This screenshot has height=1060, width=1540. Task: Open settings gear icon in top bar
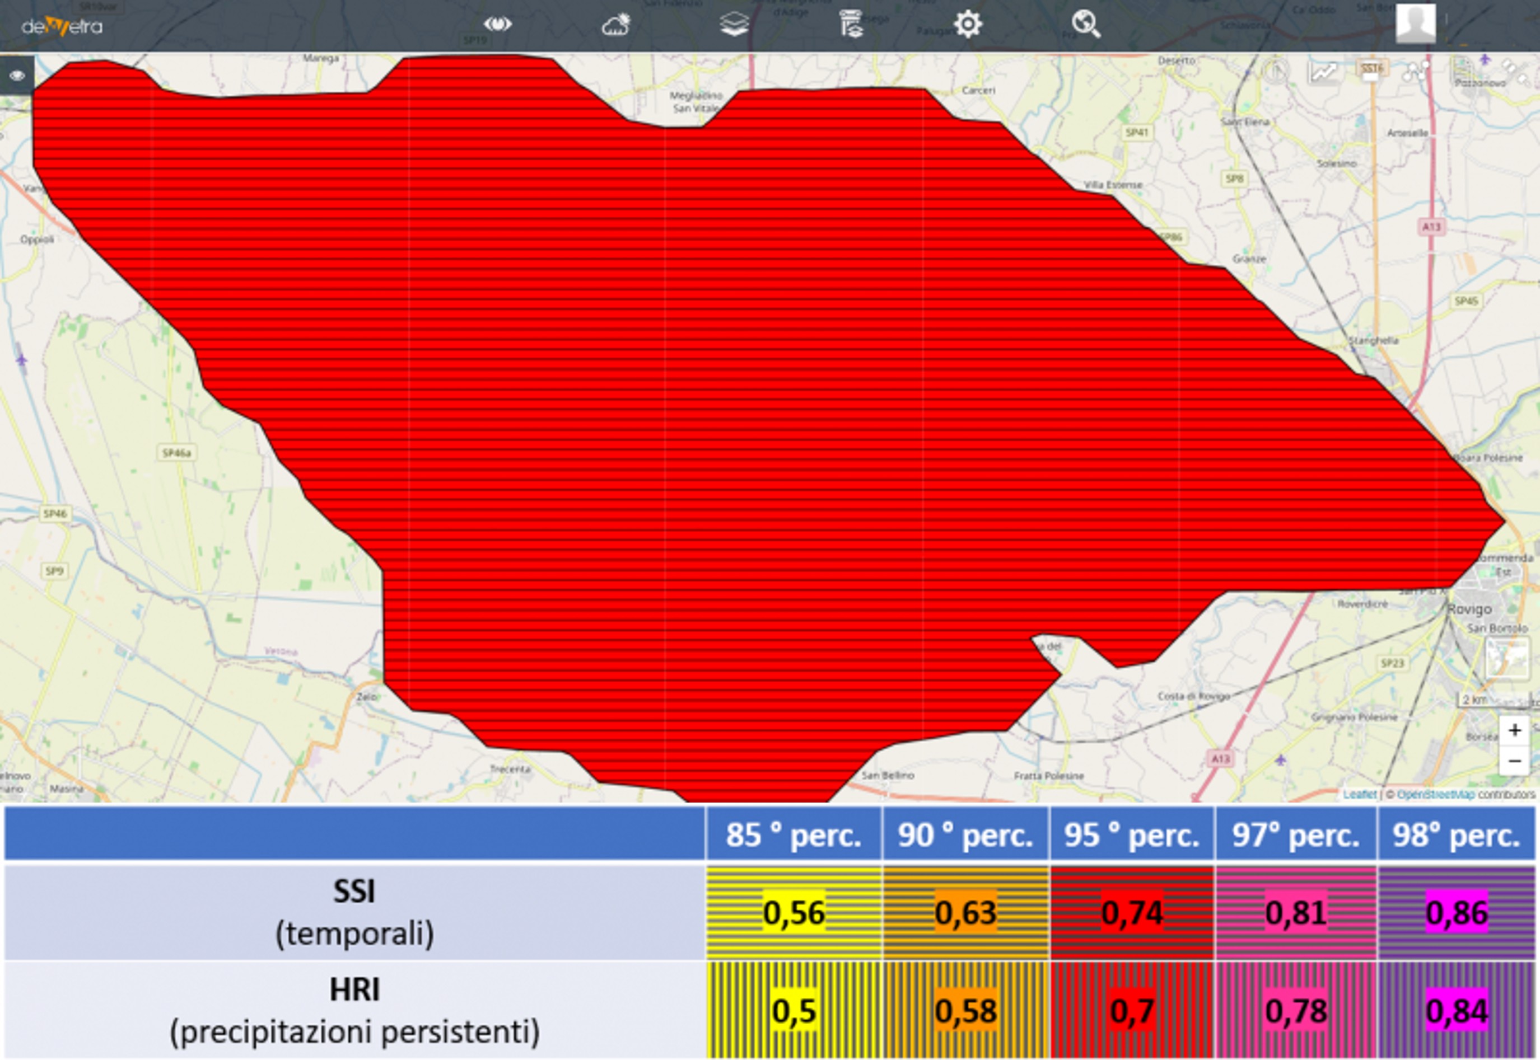tap(968, 25)
